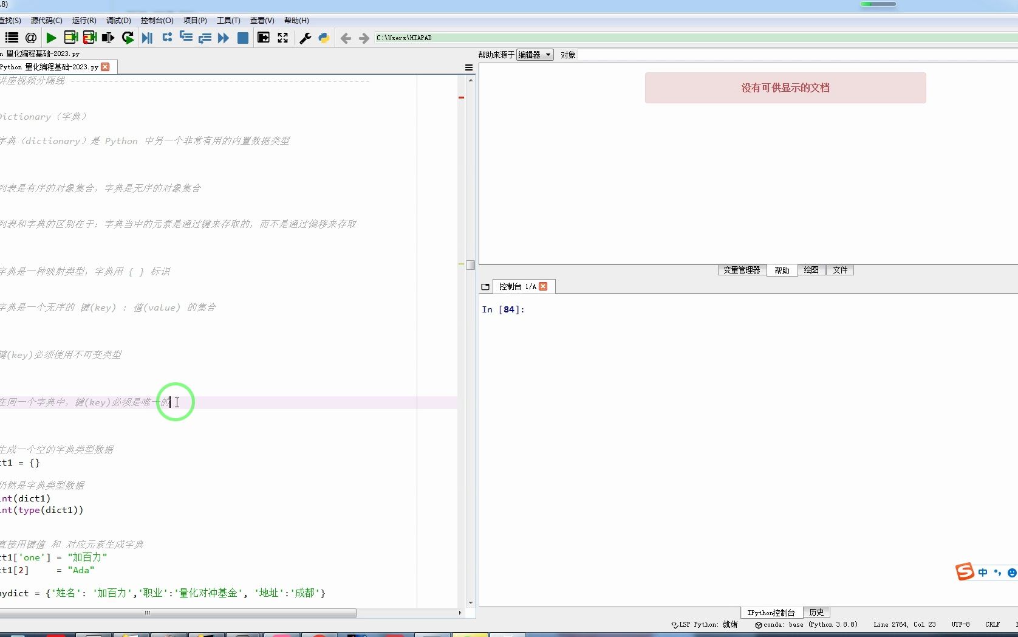Viewport: 1018px width, 637px height.
Task: Open the 运行(R) menu
Action: tap(84, 21)
